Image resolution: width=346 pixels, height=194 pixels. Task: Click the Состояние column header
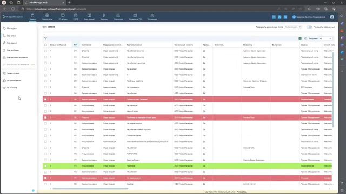click(x=86, y=45)
